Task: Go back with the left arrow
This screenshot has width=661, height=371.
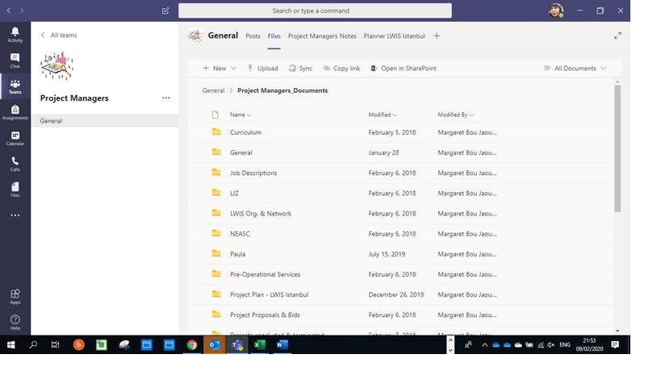Action: click(x=9, y=10)
